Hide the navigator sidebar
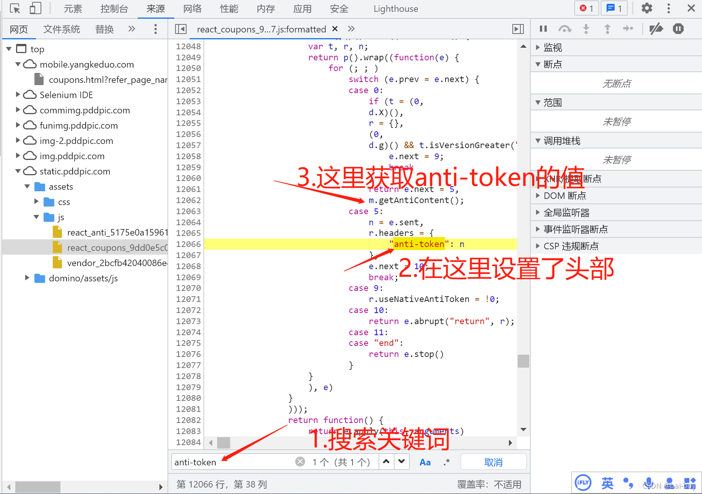This screenshot has height=494, width=702. coord(180,29)
